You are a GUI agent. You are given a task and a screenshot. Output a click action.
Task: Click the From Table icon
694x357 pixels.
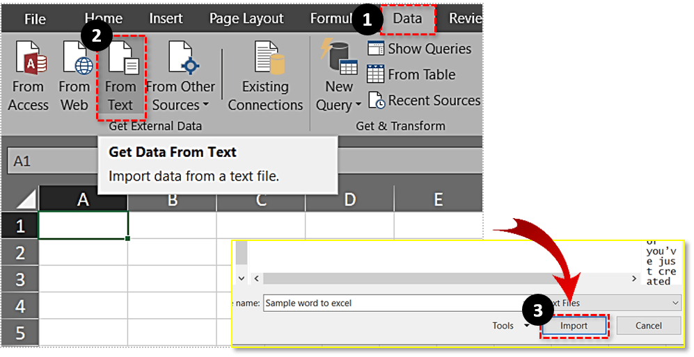click(376, 74)
